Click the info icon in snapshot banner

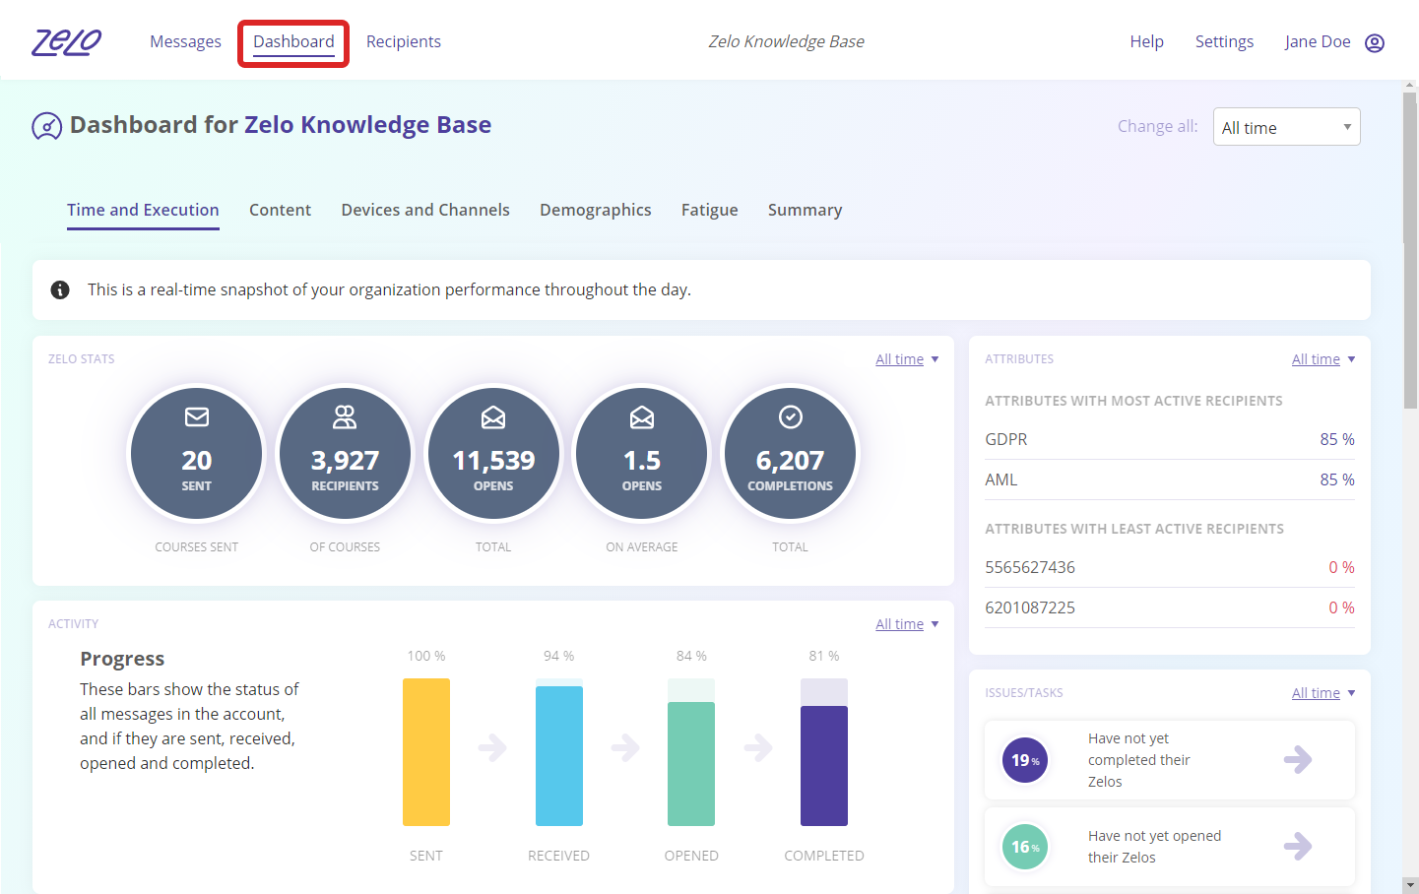pos(60,289)
